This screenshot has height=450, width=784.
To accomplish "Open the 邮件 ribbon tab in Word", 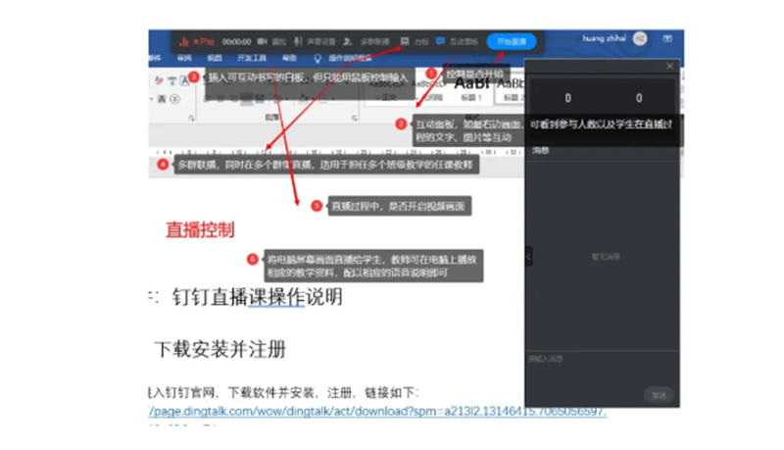I will pos(155,58).
